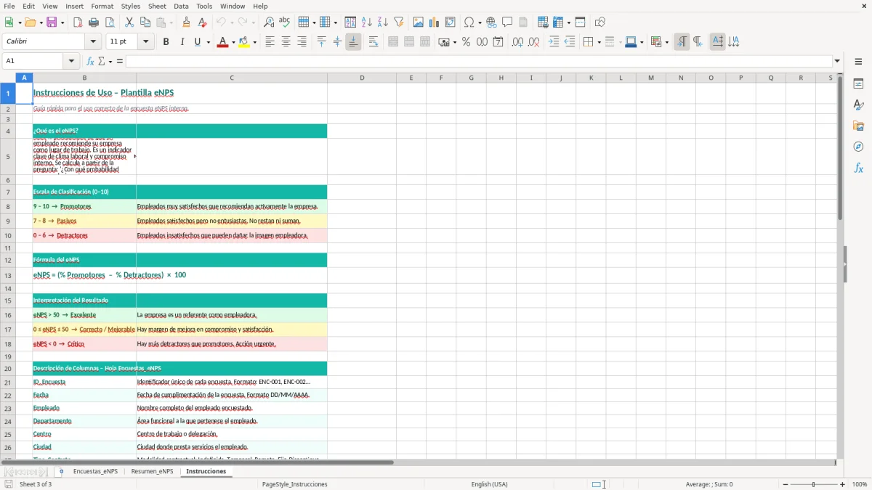Image resolution: width=872 pixels, height=490 pixels.
Task: Open sidebar Navigator panel
Action: tap(858, 147)
